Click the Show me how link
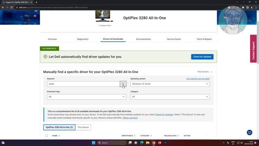 point(130,118)
